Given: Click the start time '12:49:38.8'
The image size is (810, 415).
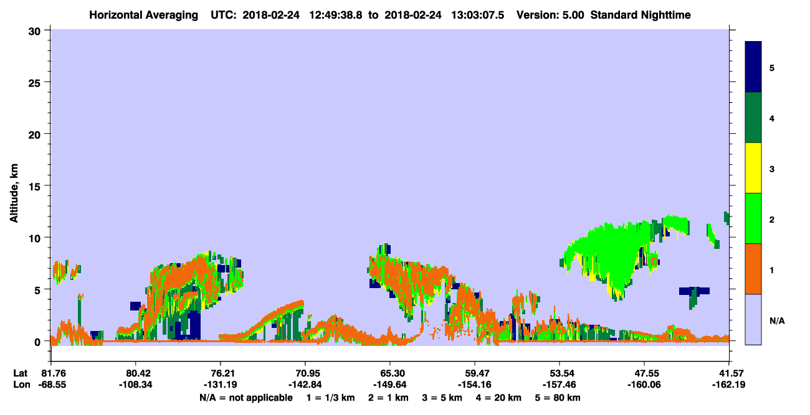Looking at the screenshot, I should click(335, 14).
